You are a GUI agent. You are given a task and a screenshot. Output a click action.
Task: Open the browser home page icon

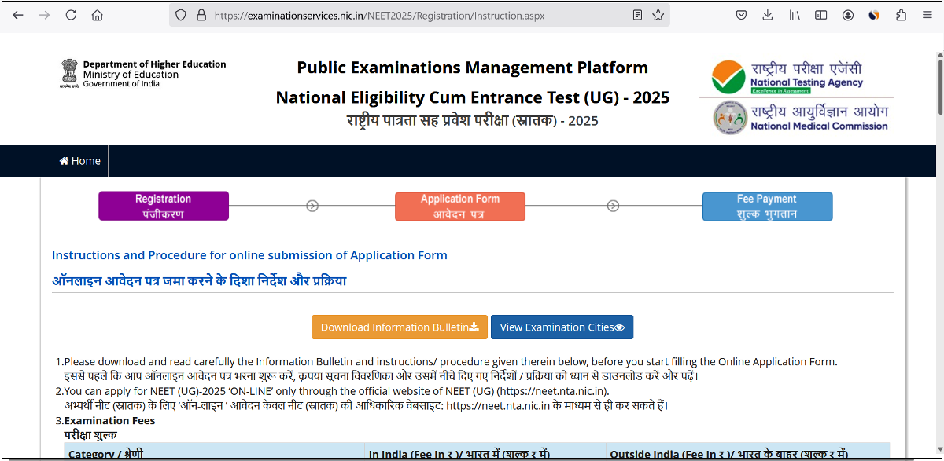[x=97, y=15]
